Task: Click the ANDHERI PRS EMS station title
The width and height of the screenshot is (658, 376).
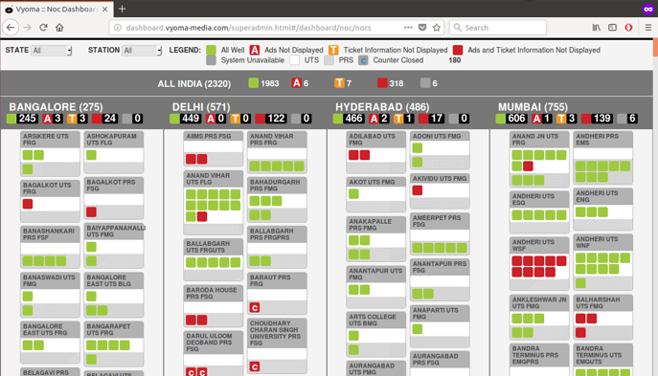Action: pos(597,139)
